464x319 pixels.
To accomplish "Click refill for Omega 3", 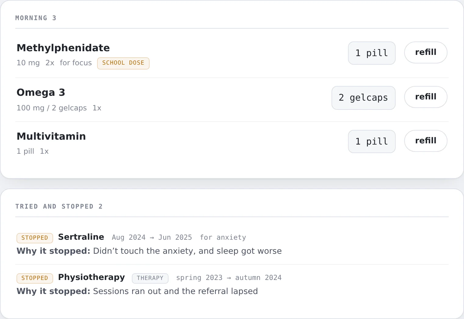I will (426, 97).
